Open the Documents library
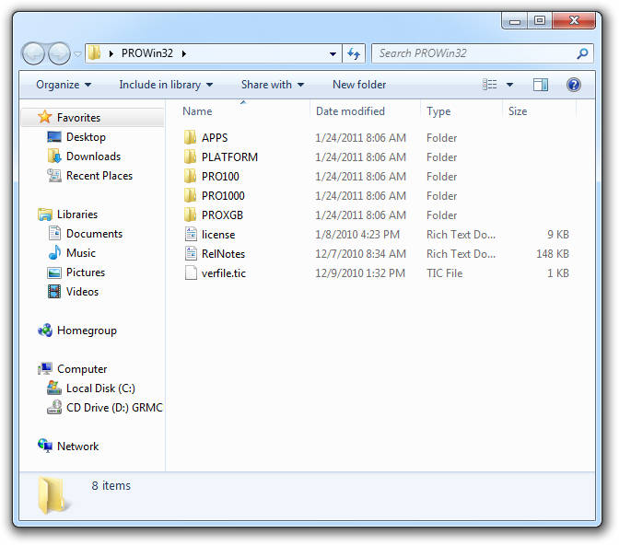 click(x=85, y=234)
